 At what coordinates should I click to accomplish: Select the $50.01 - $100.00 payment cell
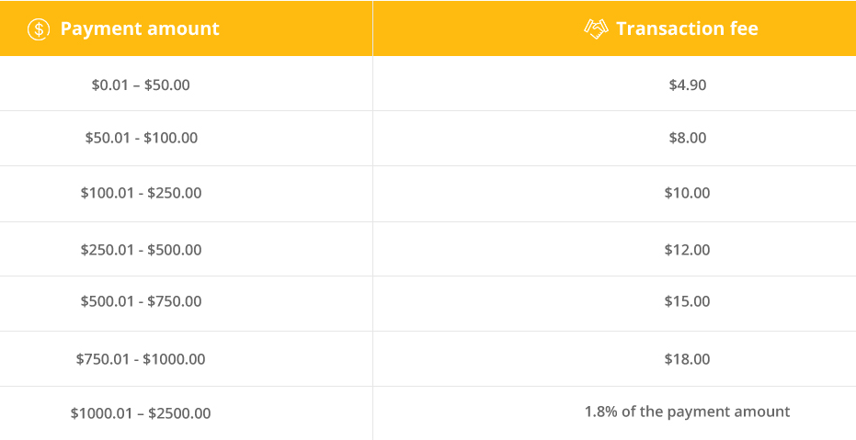141,138
